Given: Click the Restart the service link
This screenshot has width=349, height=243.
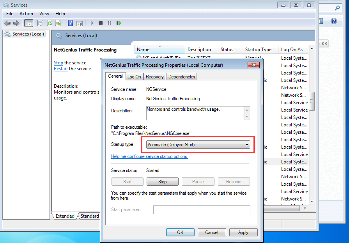Looking at the screenshot, I should coord(61,69).
